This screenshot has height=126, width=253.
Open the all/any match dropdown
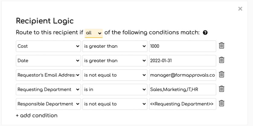(94, 33)
